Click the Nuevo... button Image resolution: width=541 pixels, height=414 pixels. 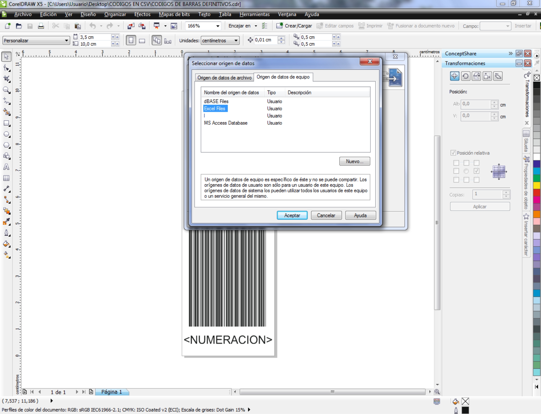354,161
